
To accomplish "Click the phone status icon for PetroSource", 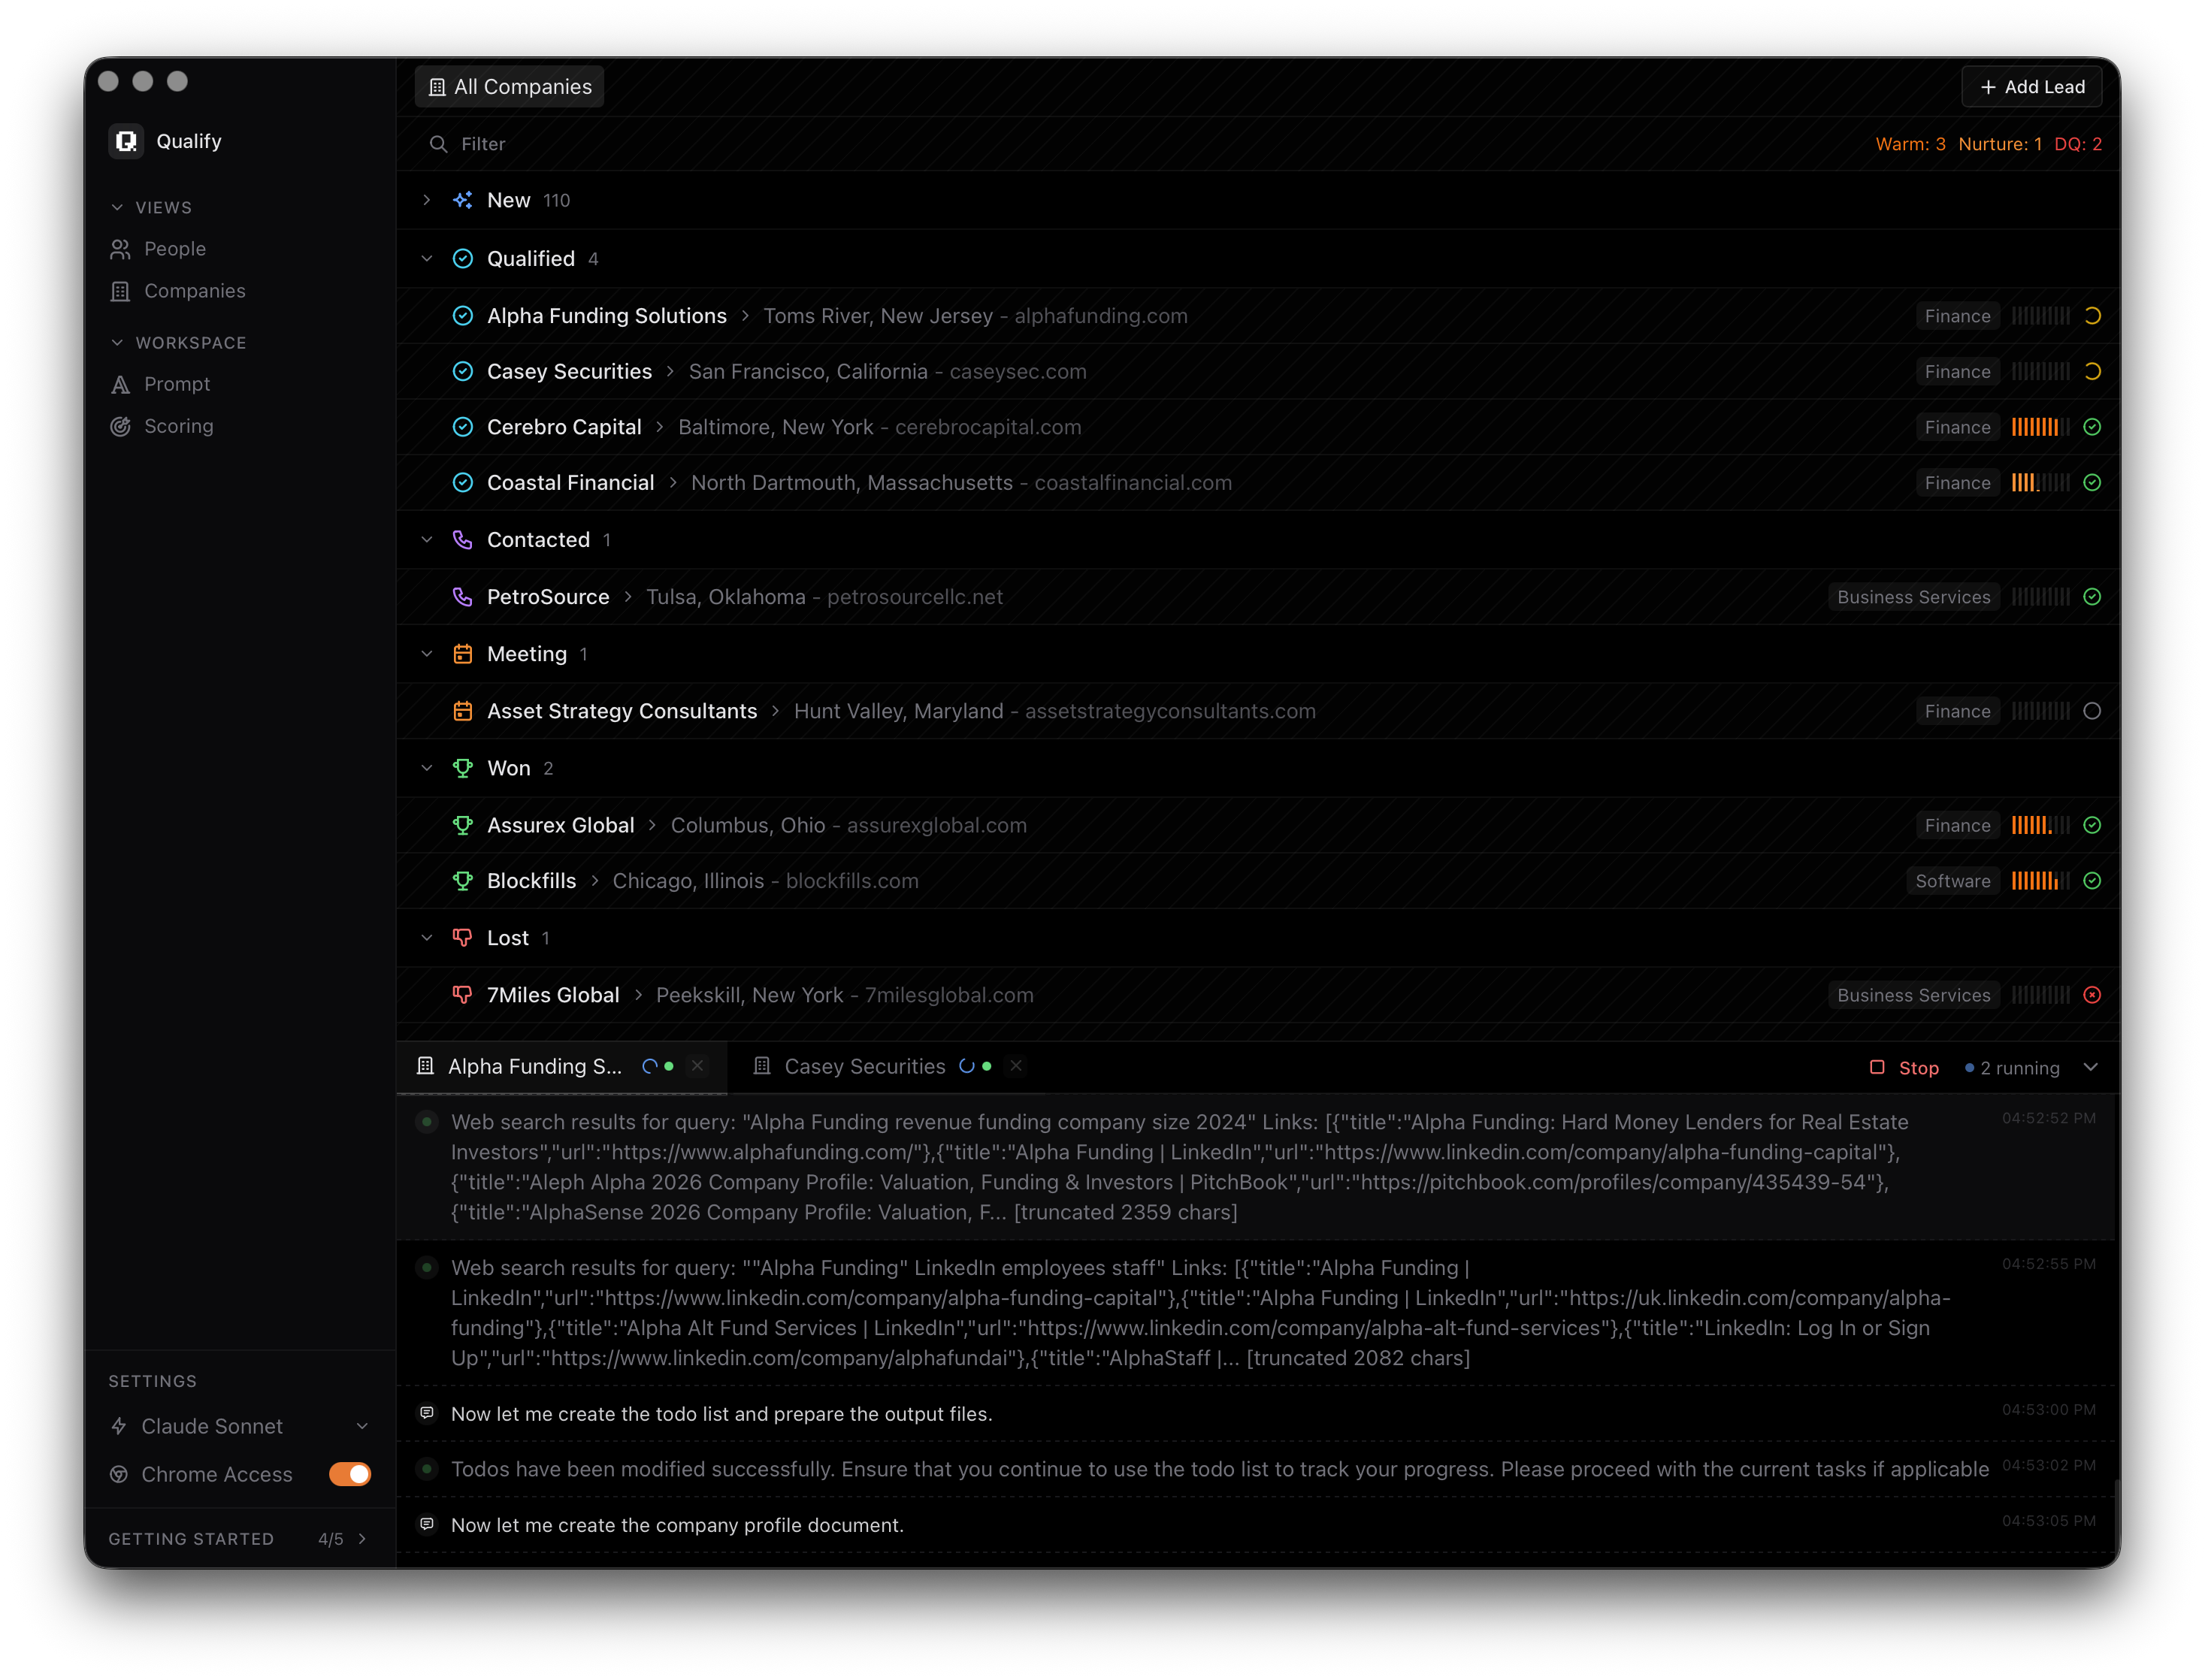I will pyautogui.click(x=463, y=597).
